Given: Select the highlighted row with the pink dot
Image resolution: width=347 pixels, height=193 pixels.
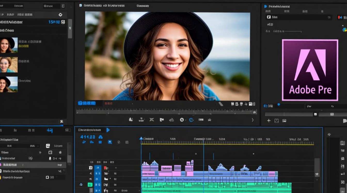Looking at the screenshot, I should 33,165.
